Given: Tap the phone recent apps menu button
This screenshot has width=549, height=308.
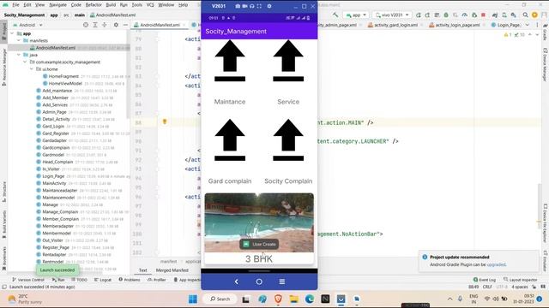Looking at the screenshot, I should 282,281.
